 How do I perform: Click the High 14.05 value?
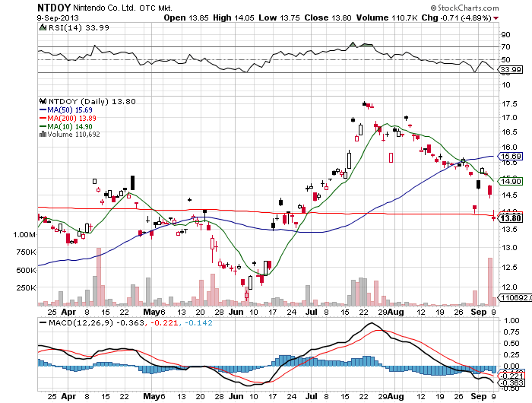click(233, 17)
